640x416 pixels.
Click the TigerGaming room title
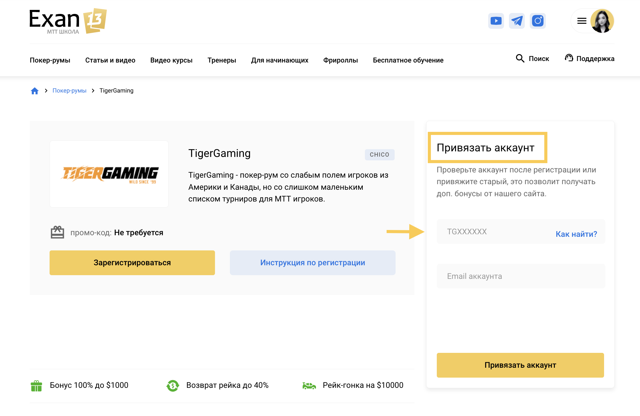click(x=219, y=153)
